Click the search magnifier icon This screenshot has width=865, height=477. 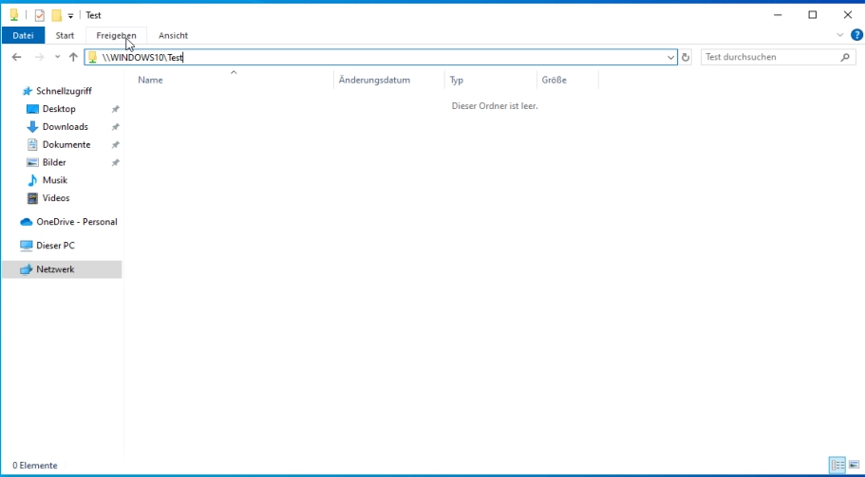click(x=845, y=57)
